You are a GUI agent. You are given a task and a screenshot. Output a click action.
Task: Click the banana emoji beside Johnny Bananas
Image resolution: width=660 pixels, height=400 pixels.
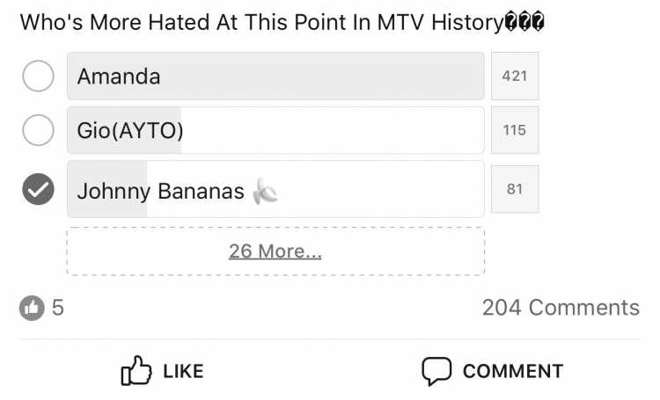click(x=265, y=192)
